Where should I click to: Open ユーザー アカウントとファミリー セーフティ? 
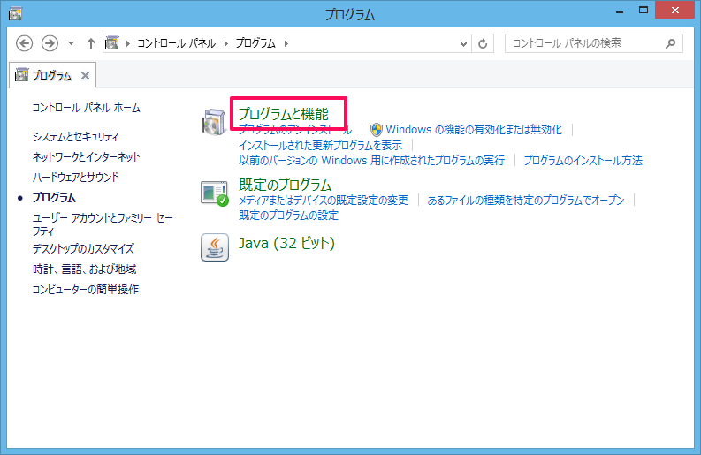(103, 224)
